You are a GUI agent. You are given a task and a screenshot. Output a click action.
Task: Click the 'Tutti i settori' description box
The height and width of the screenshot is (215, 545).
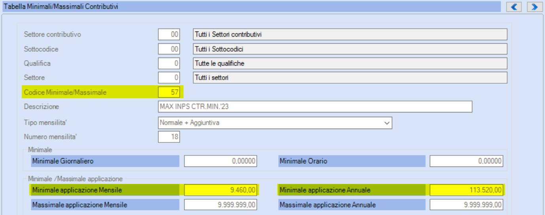[350, 78]
